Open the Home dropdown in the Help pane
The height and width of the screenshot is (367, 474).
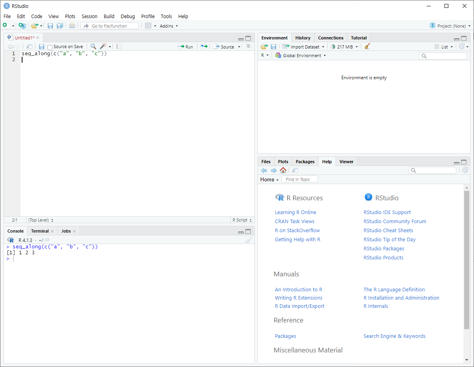click(x=269, y=179)
